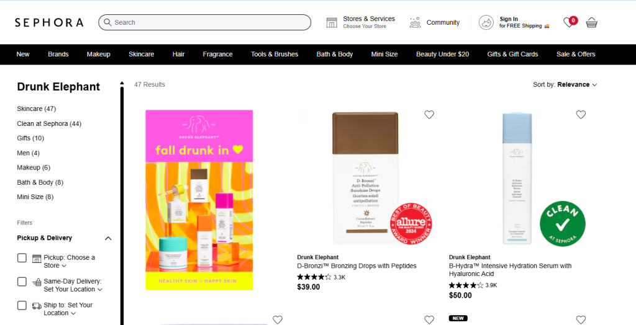Click the same-day delivery bag icon
The image size is (636, 325).
[x=37, y=282]
